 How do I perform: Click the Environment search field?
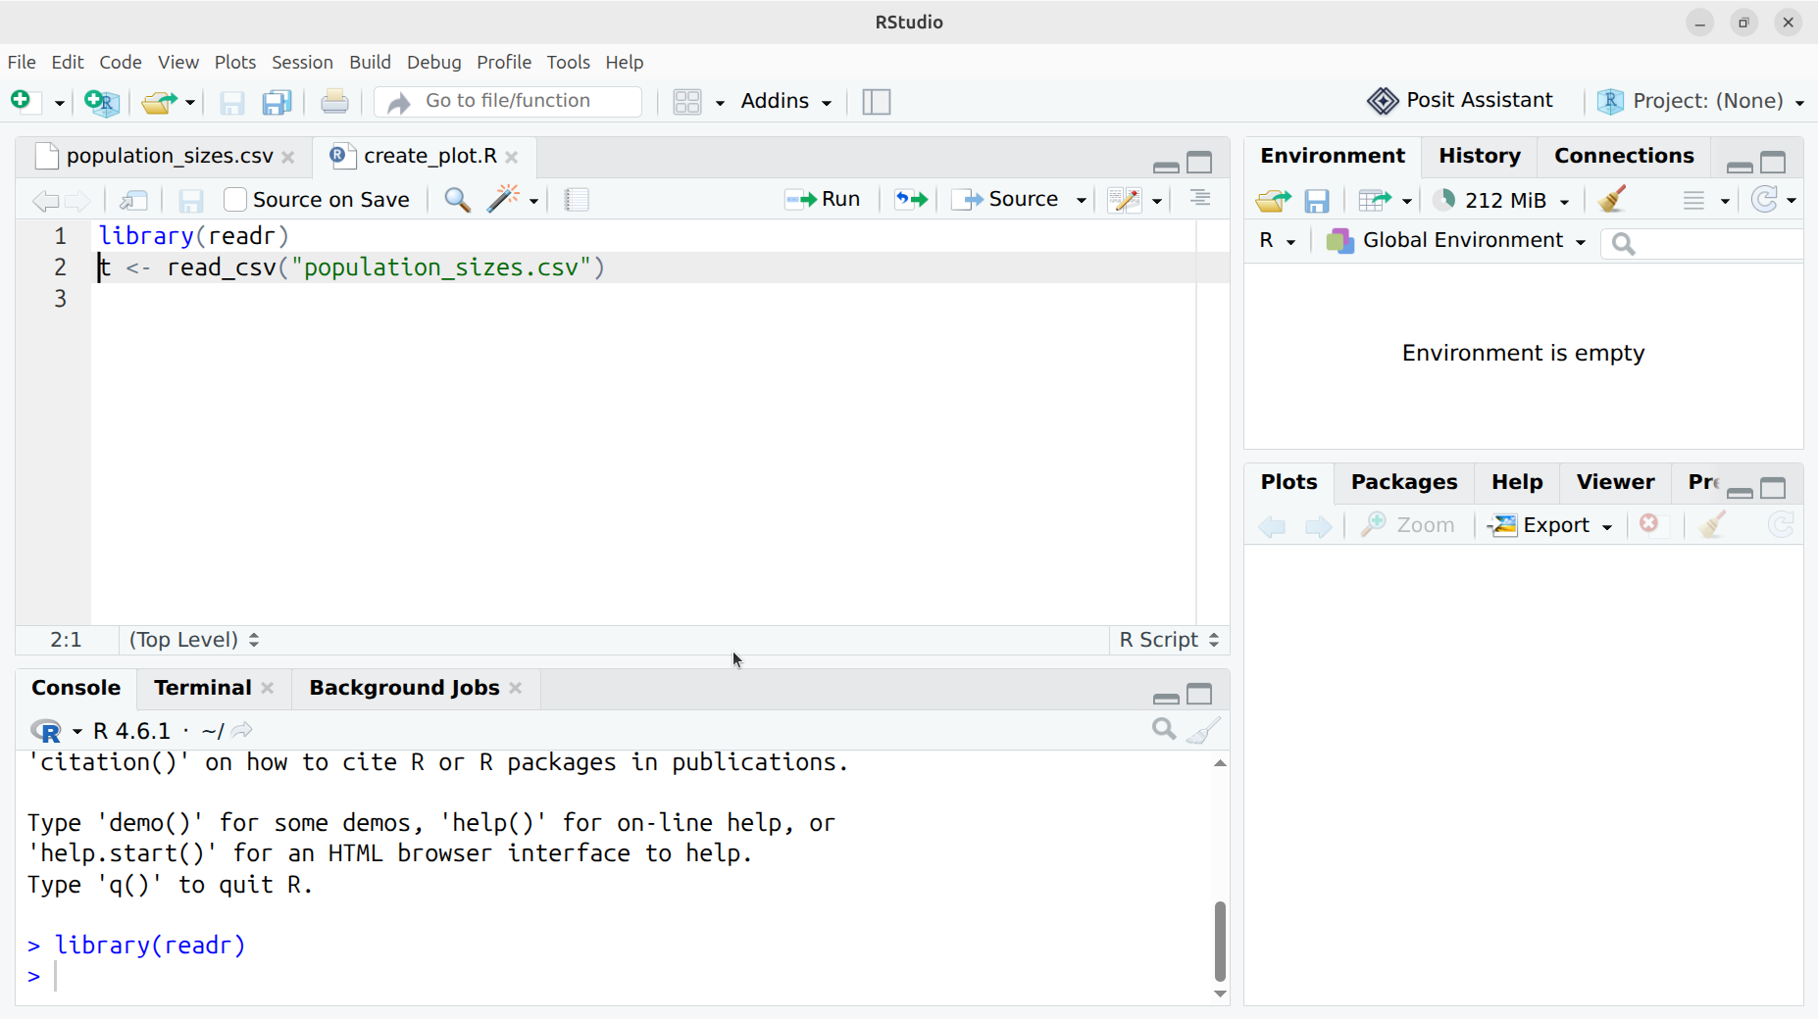click(x=1702, y=243)
